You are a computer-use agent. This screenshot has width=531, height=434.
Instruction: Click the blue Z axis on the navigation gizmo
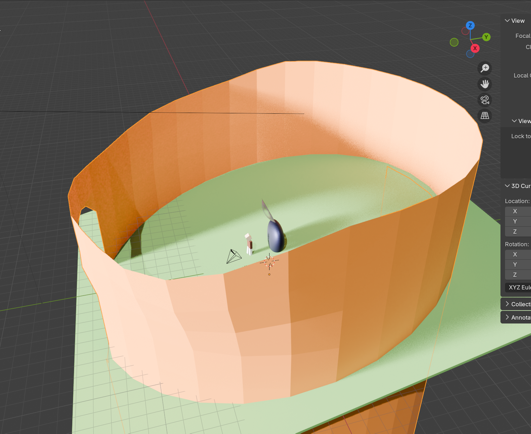coord(470,26)
